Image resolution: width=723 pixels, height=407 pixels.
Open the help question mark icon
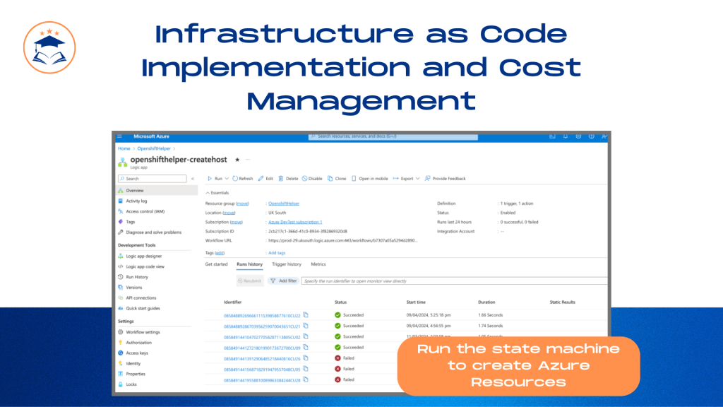click(591, 136)
